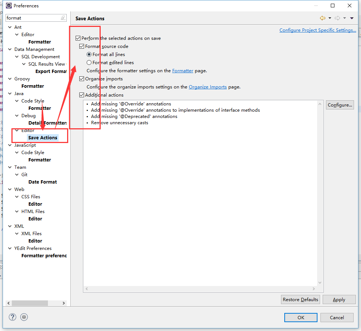Click the back navigation arrow icon
This screenshot has height=331, width=361.
click(322, 18)
